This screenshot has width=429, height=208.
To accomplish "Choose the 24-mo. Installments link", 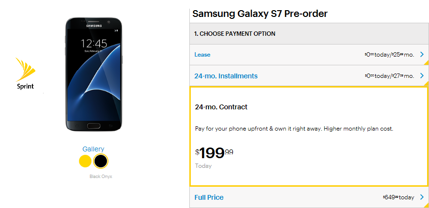I will click(x=226, y=76).
